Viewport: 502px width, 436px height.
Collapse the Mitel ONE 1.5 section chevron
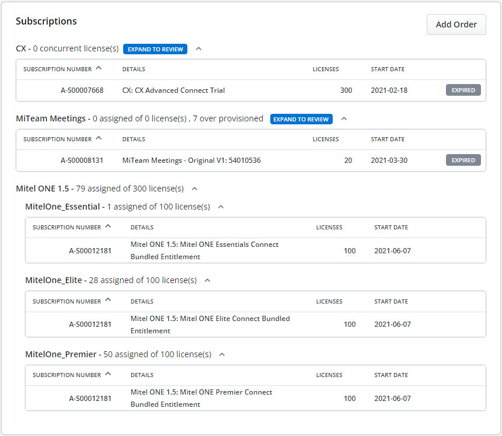tap(194, 189)
